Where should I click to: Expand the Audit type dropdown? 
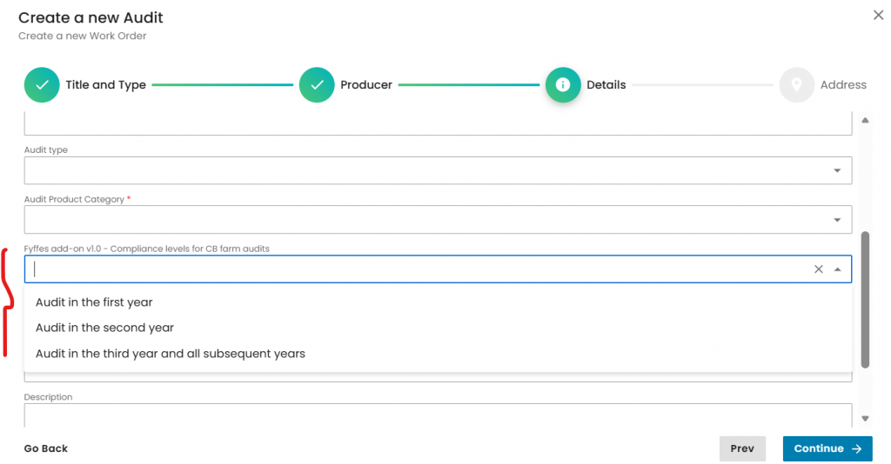pos(837,170)
